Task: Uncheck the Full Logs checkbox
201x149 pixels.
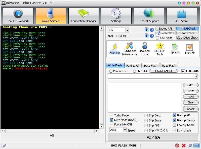Action: [x=183, y=71]
